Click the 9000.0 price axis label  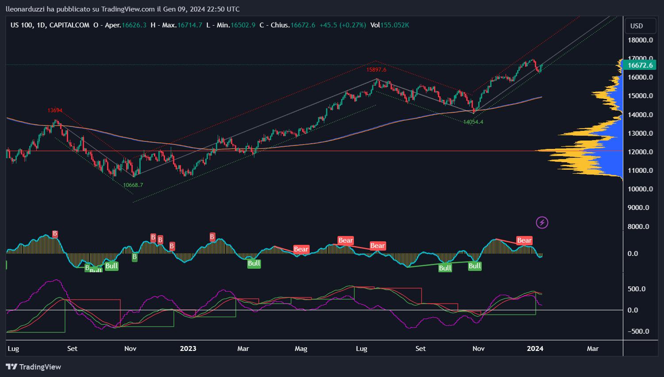(639, 208)
